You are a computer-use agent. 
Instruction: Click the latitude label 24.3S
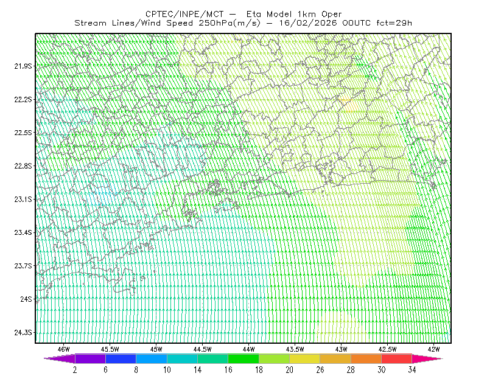pos(23,333)
